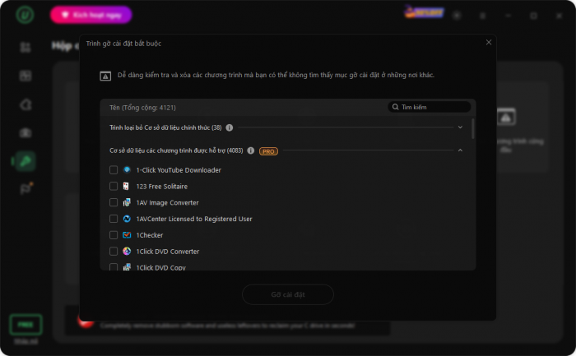The height and width of the screenshot is (356, 576).
Task: Click the info icon beside được hỗ trợ (4083)
Action: [x=250, y=150]
